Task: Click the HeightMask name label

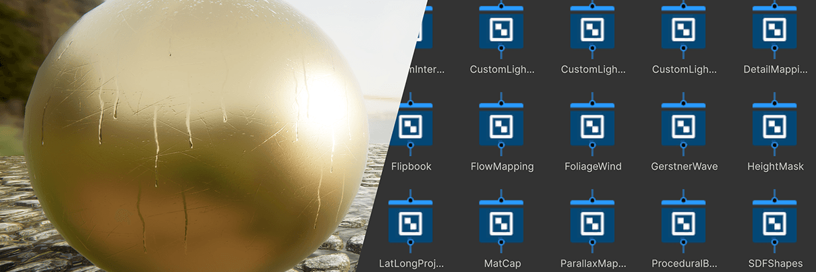Action: [775, 167]
